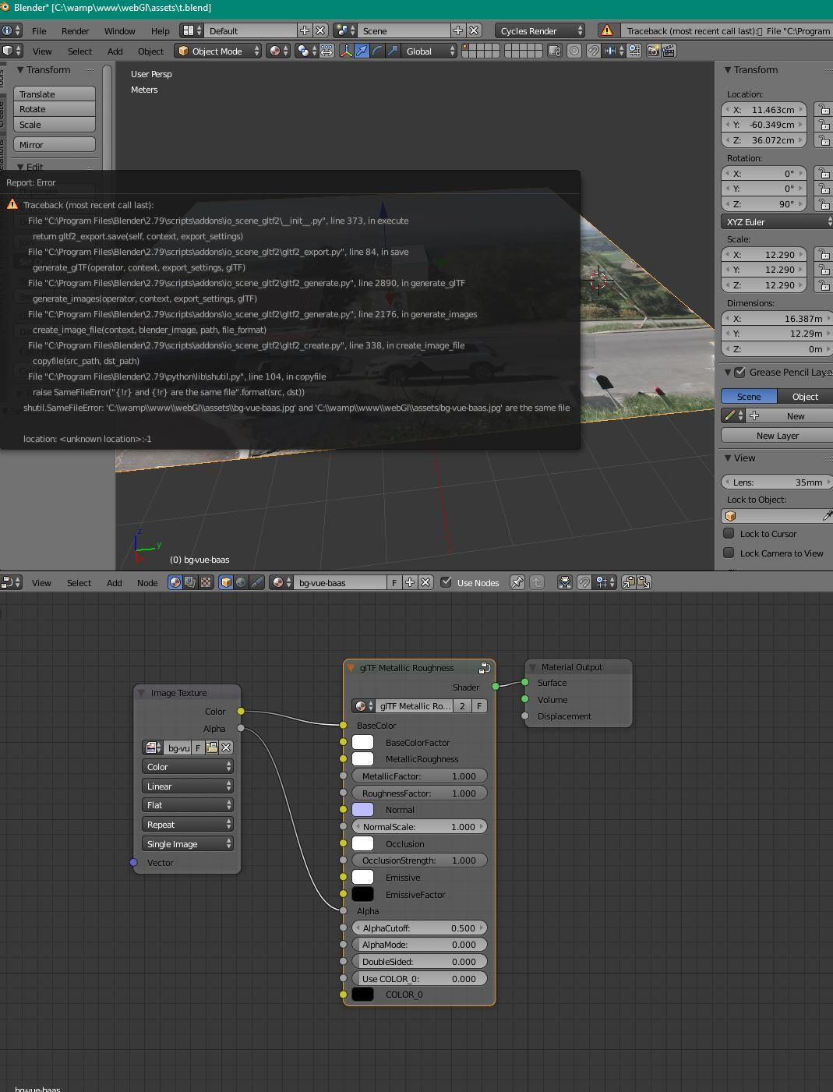The width and height of the screenshot is (833, 1092).
Task: Delete the current Scene
Action: click(x=474, y=30)
